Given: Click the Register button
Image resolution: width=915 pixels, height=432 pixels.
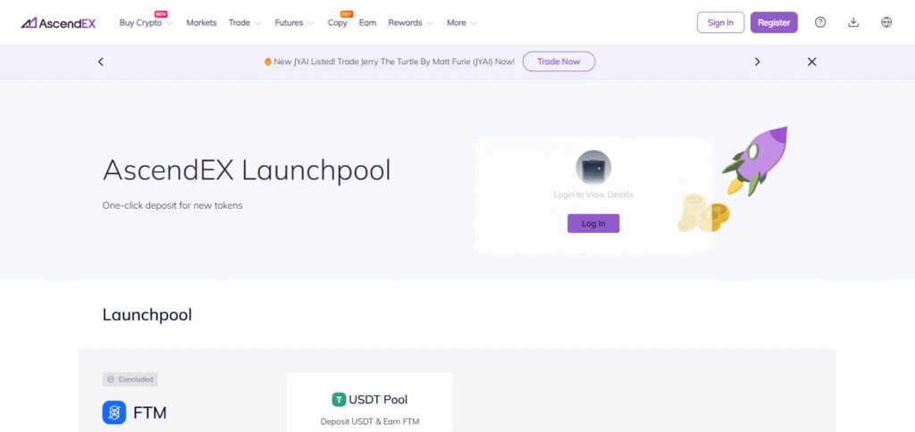Looking at the screenshot, I should 774,22.
